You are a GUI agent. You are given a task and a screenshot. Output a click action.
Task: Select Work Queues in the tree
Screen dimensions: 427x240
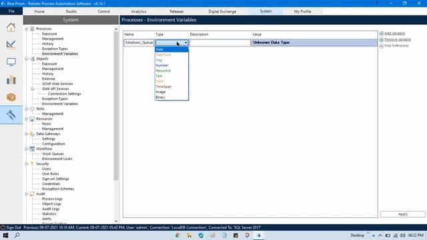[53, 154]
